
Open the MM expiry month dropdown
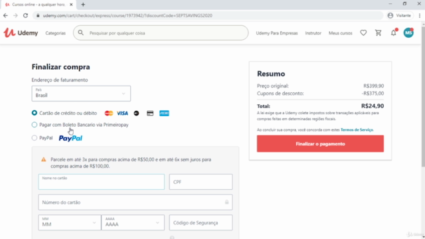70,222
